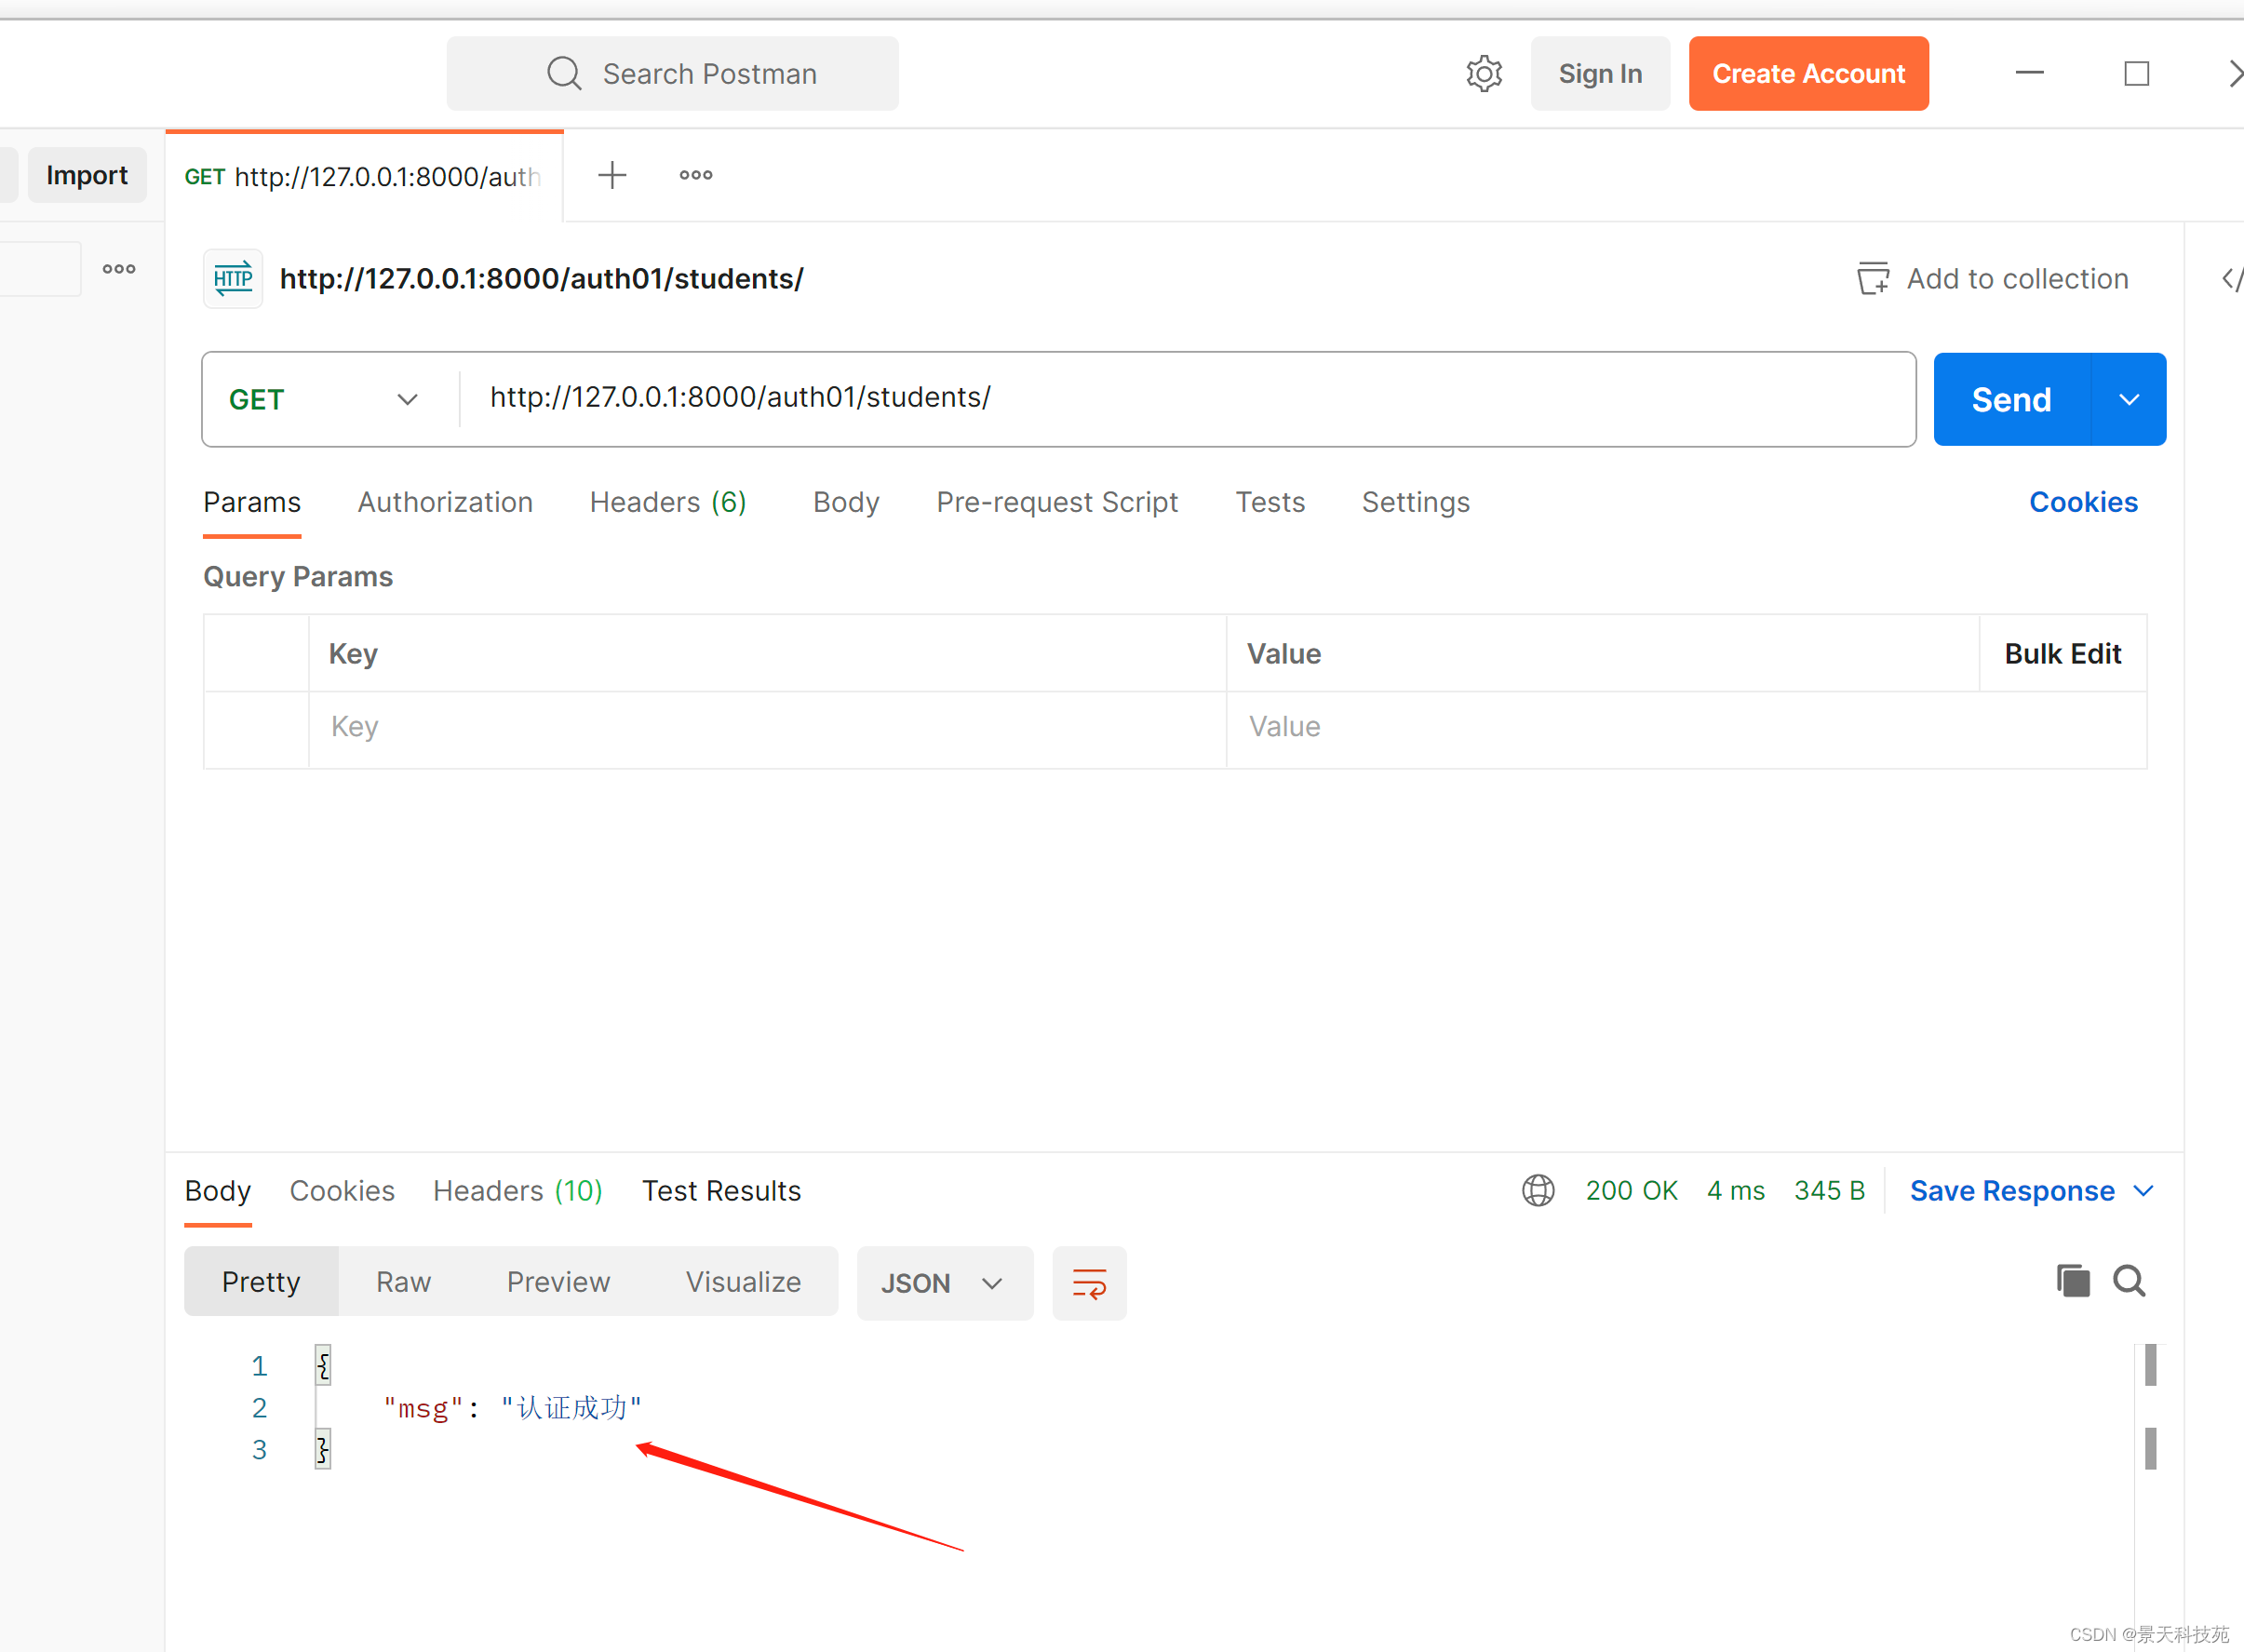Click the Search Postman field
Screen dimensions: 2244x1652
click(672, 74)
